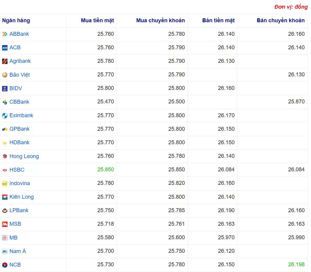Open the BIDV link
Image resolution: width=311 pixels, height=272 pixels.
16,88
